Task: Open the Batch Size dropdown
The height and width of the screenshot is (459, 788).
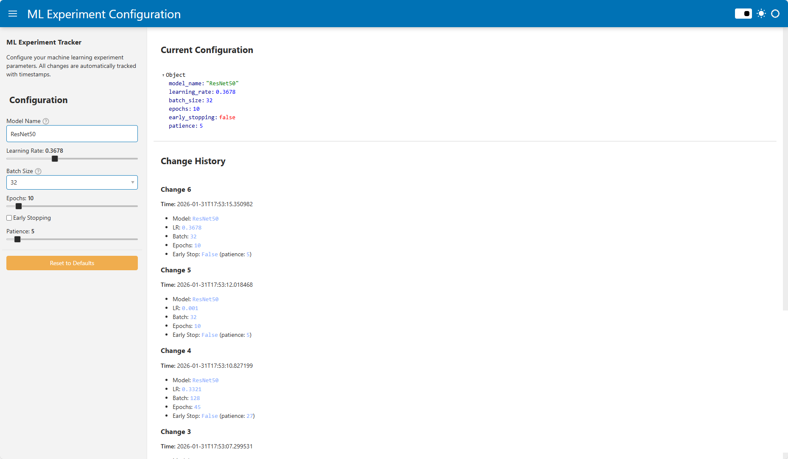Action: (x=68, y=182)
